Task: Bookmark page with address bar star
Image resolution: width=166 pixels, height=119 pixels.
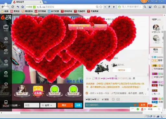Action: pyautogui.click(x=101, y=7)
